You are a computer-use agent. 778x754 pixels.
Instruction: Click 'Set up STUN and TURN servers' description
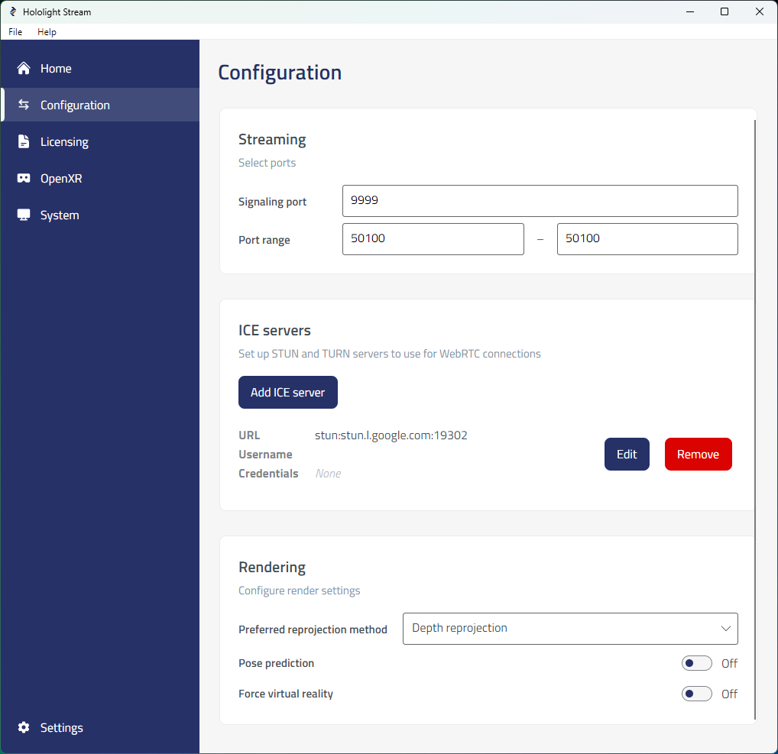390,354
